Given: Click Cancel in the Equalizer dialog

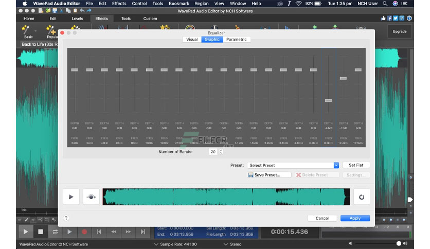Looking at the screenshot, I should pos(322,218).
